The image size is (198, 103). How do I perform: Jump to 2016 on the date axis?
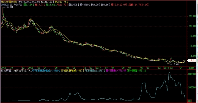[31, 68]
